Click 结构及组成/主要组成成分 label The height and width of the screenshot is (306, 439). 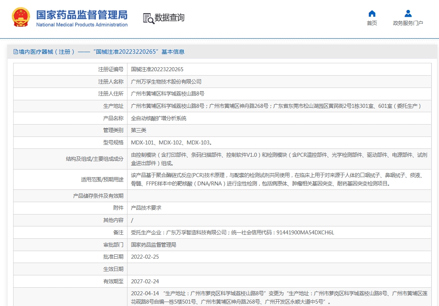click(x=95, y=159)
